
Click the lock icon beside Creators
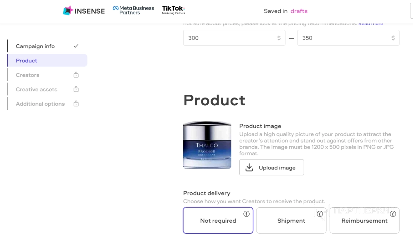tap(76, 75)
